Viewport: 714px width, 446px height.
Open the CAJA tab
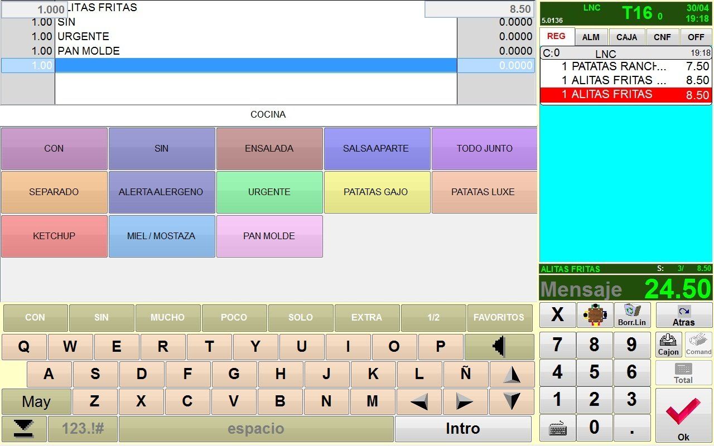626,37
